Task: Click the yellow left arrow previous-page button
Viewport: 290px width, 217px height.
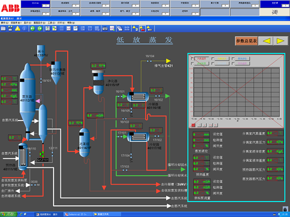Action: coord(266,41)
